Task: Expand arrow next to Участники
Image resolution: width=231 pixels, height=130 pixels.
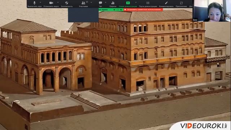Action: 91,3
